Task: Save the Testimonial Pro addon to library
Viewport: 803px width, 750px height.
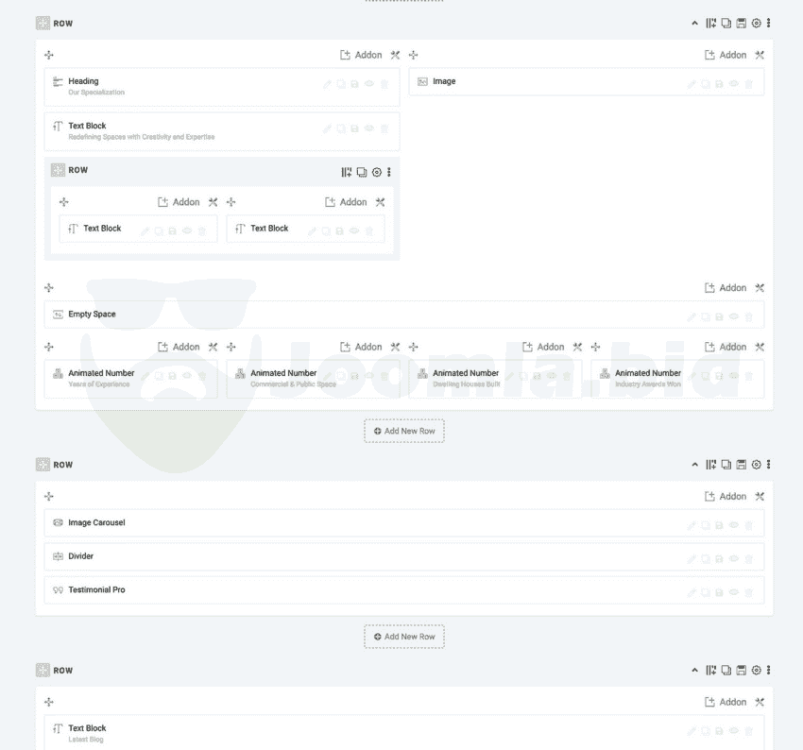Action: [x=720, y=593]
